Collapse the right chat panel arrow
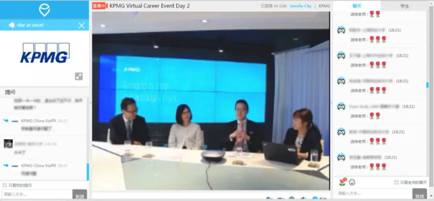The height and width of the screenshot is (201, 434). pos(331,103)
